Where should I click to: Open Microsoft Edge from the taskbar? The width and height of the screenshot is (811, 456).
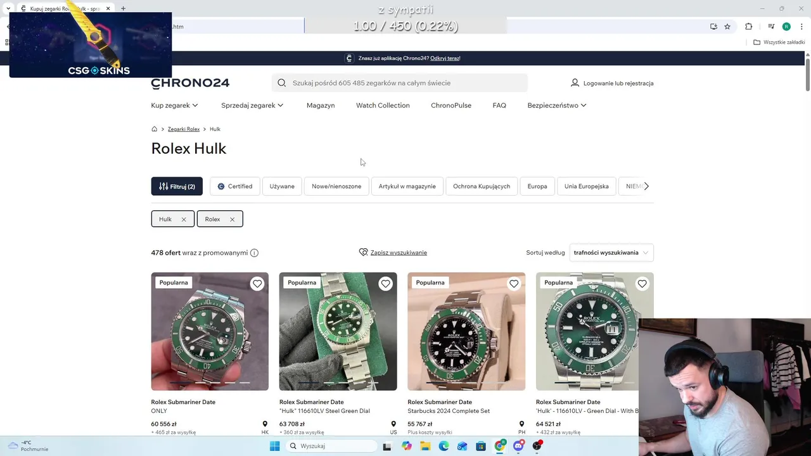click(x=444, y=446)
